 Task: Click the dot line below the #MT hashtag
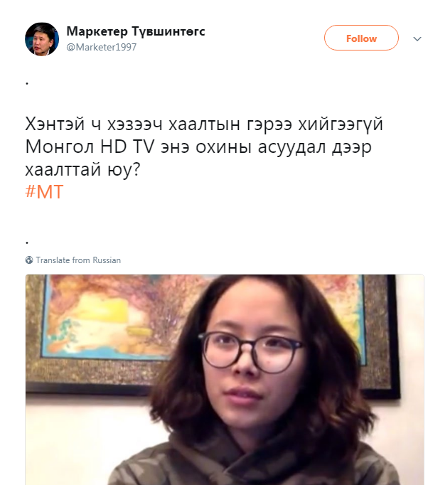27,242
